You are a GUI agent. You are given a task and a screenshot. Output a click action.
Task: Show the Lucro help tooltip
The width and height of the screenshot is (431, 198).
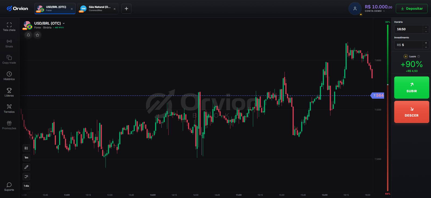pyautogui.click(x=419, y=57)
